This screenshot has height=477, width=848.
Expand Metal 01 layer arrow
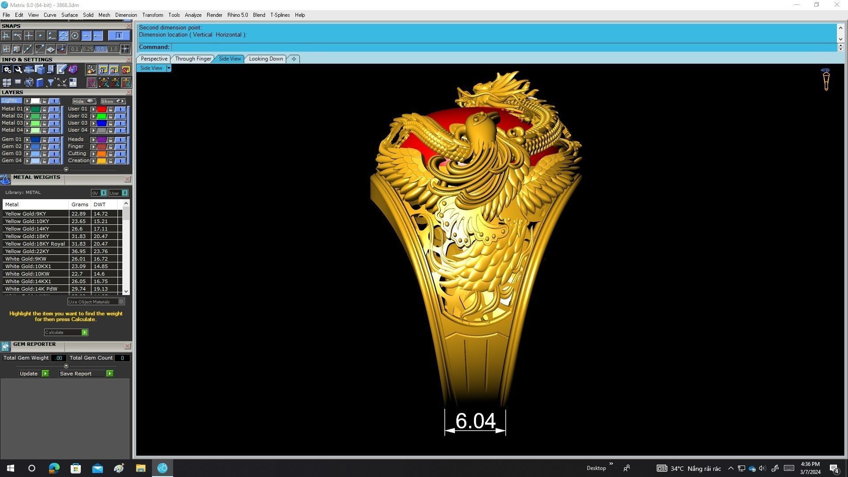click(x=27, y=109)
